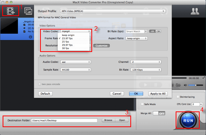The width and height of the screenshot is (206, 135).
Task: Open the Video Codec mpeg4 dropdown
Action: (x=76, y=31)
